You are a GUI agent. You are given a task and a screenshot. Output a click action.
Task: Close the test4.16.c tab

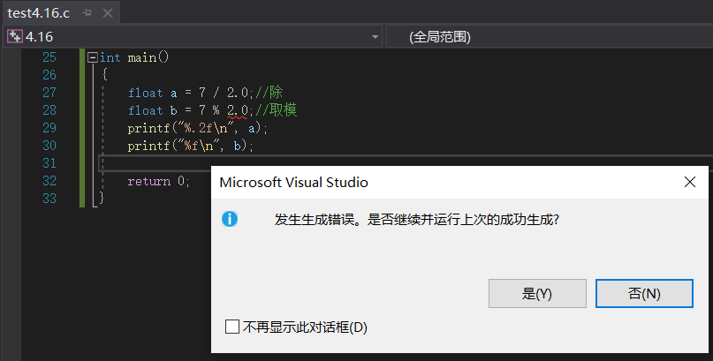click(108, 13)
